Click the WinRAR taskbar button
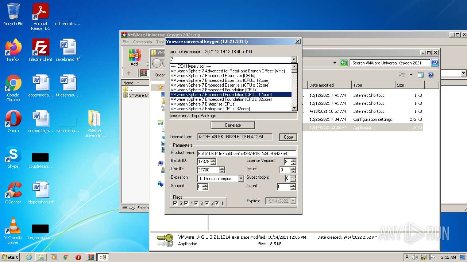Image resolution: width=467 pixels, height=262 pixels. (x=90, y=257)
